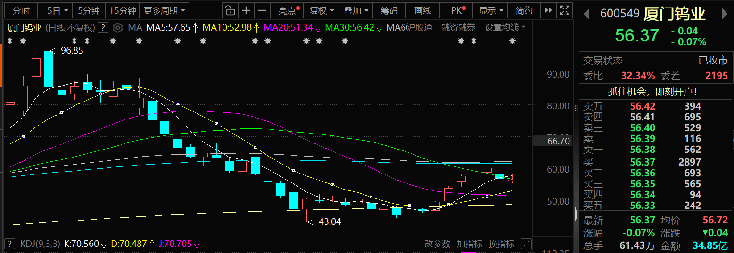The image size is (734, 253).
Task: Close the KDJ indicator sub-panel
Action: 526,244
